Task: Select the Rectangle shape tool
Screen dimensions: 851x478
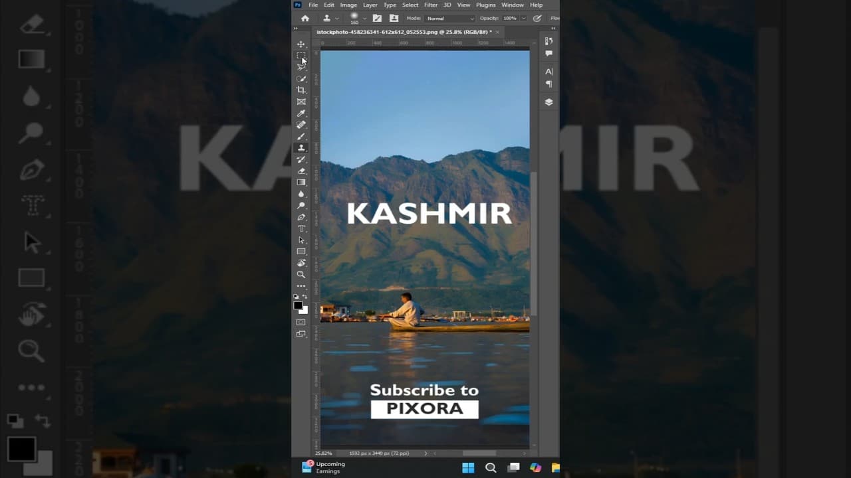Action: tap(301, 252)
